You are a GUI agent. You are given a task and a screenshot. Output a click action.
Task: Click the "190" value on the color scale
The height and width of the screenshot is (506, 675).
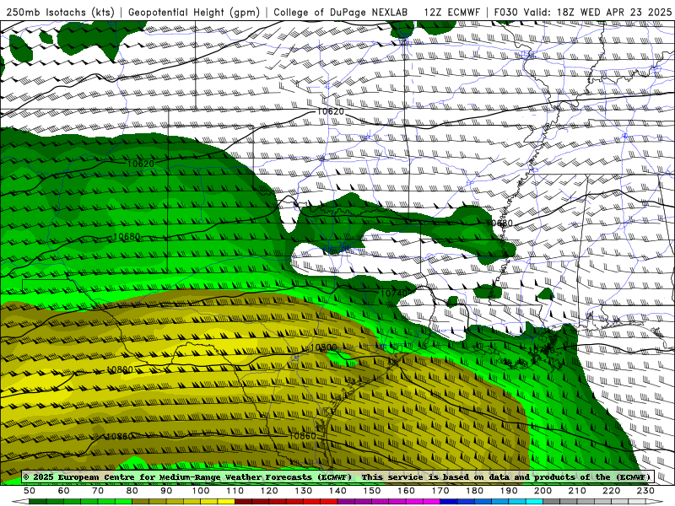(x=510, y=491)
